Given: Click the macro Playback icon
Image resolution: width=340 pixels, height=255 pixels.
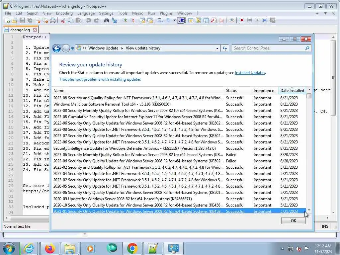Looking at the screenshot, I should tap(257, 20).
